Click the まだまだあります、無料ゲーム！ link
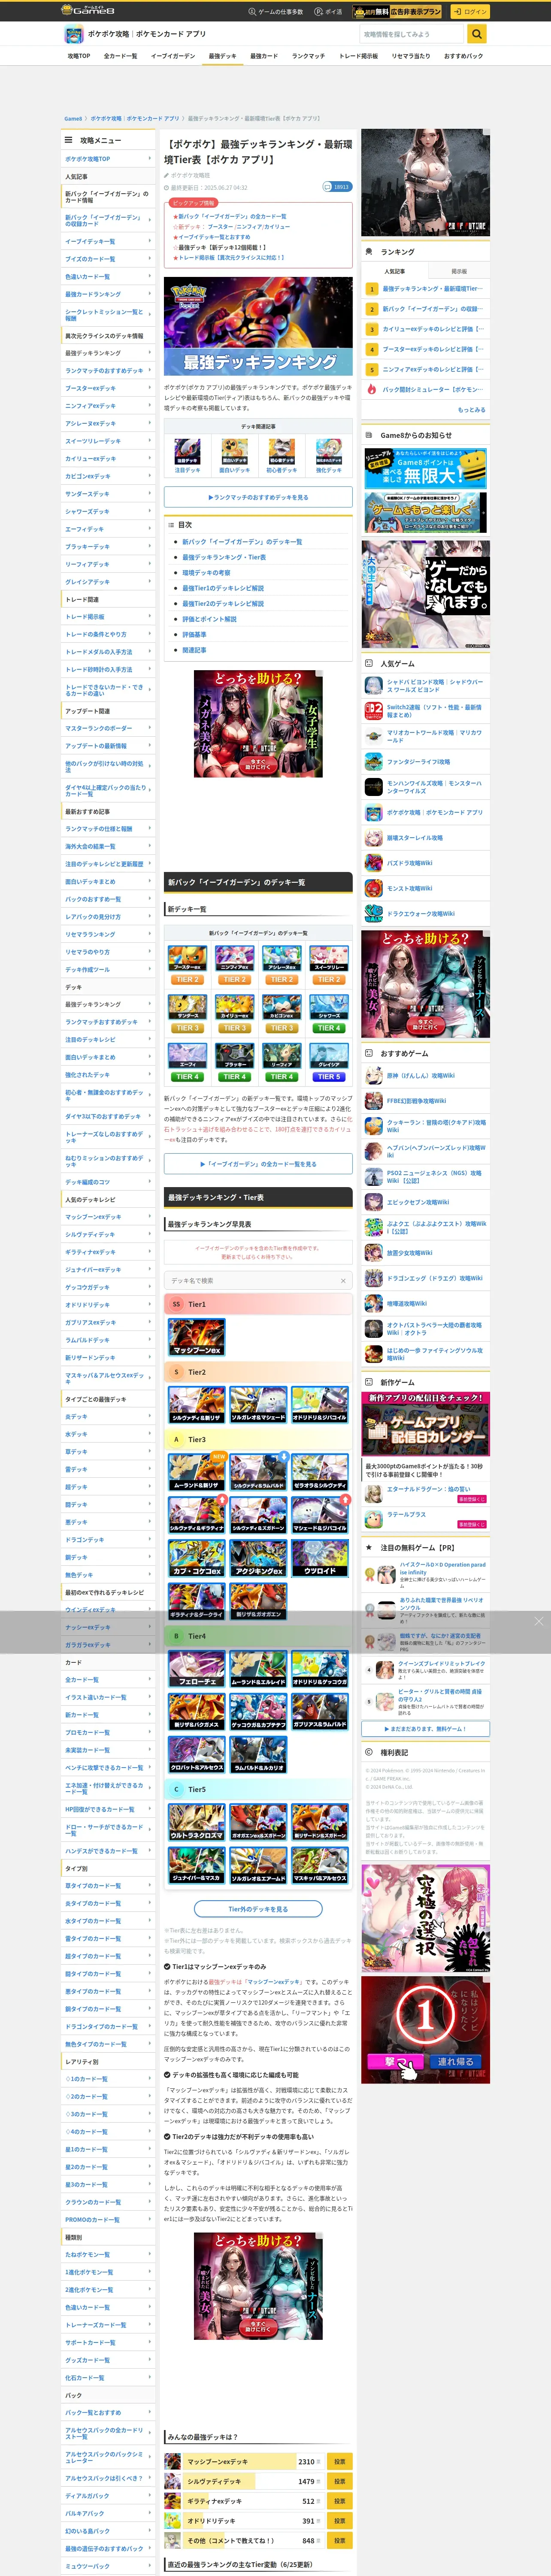Viewport: 551px width, 2576px height. pyautogui.click(x=426, y=1728)
